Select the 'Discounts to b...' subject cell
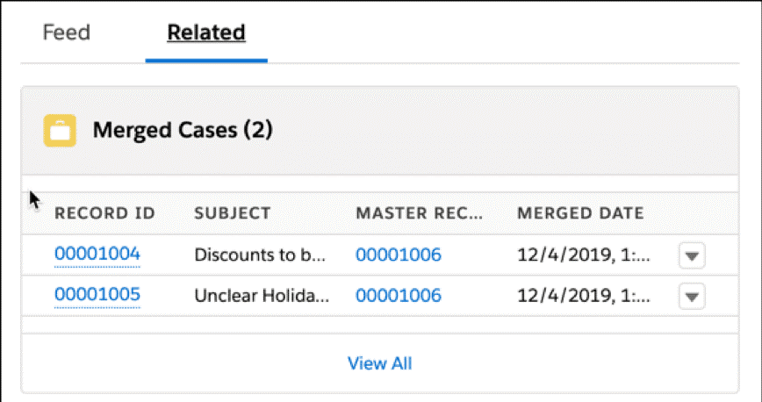The image size is (762, 402). click(x=260, y=255)
